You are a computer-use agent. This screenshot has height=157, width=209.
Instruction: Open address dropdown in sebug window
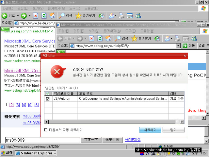[x=178, y=46]
